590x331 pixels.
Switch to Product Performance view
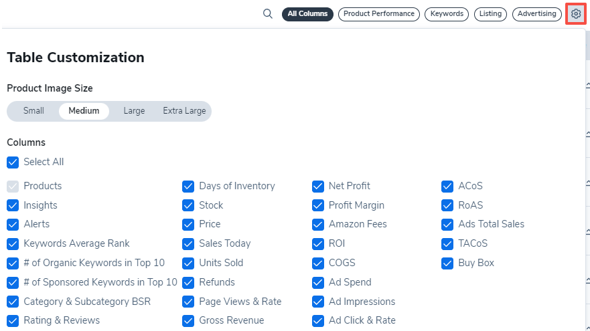[x=378, y=14]
